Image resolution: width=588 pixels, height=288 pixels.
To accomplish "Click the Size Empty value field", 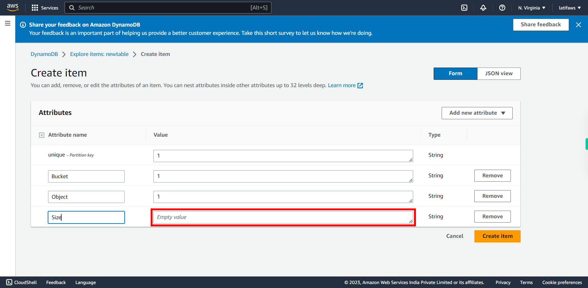I will [283, 217].
